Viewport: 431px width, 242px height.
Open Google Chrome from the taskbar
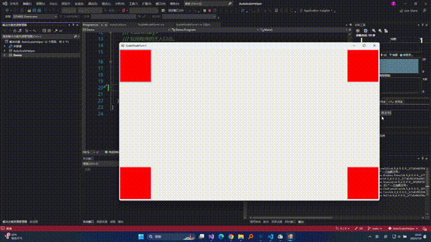point(231,237)
